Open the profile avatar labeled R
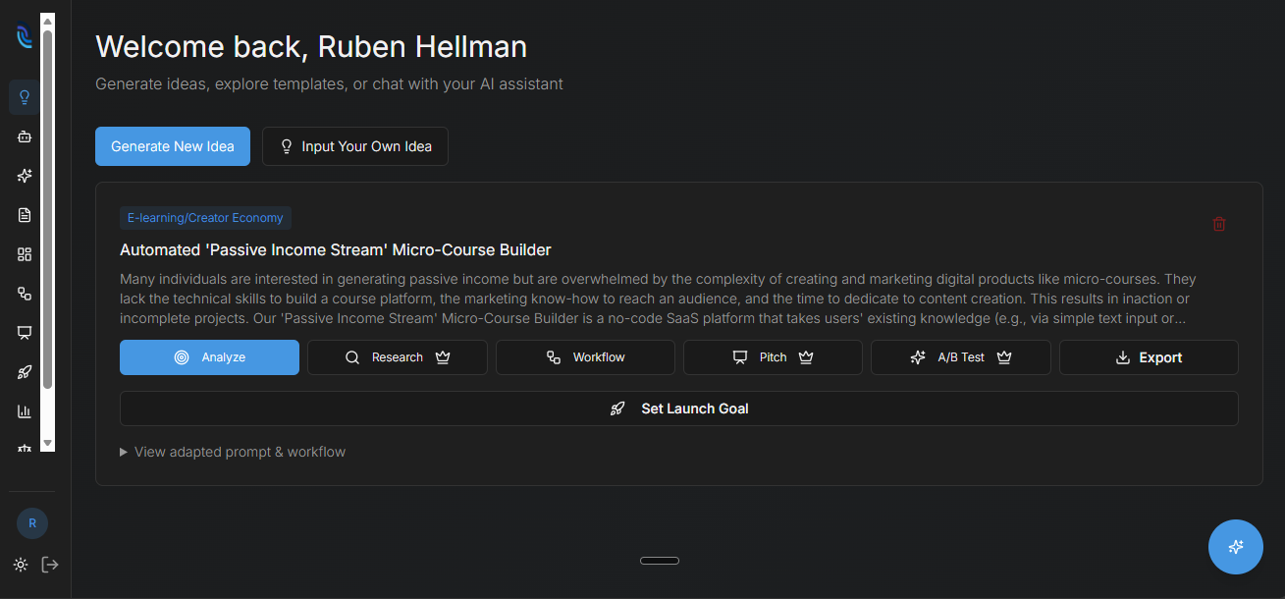 coord(31,522)
